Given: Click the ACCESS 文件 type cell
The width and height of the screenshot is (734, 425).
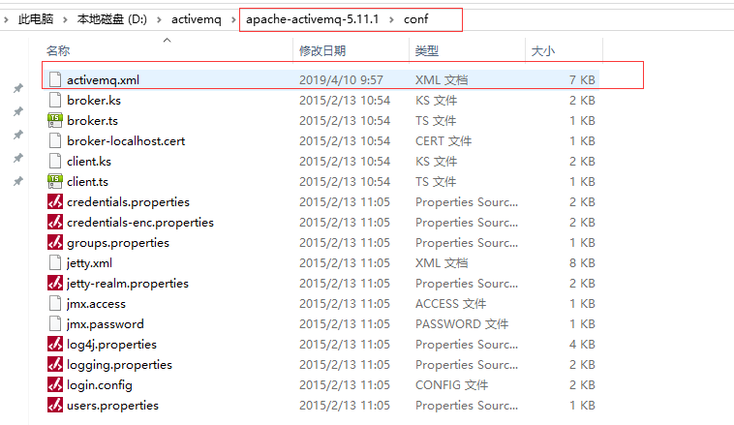Looking at the screenshot, I should (451, 304).
